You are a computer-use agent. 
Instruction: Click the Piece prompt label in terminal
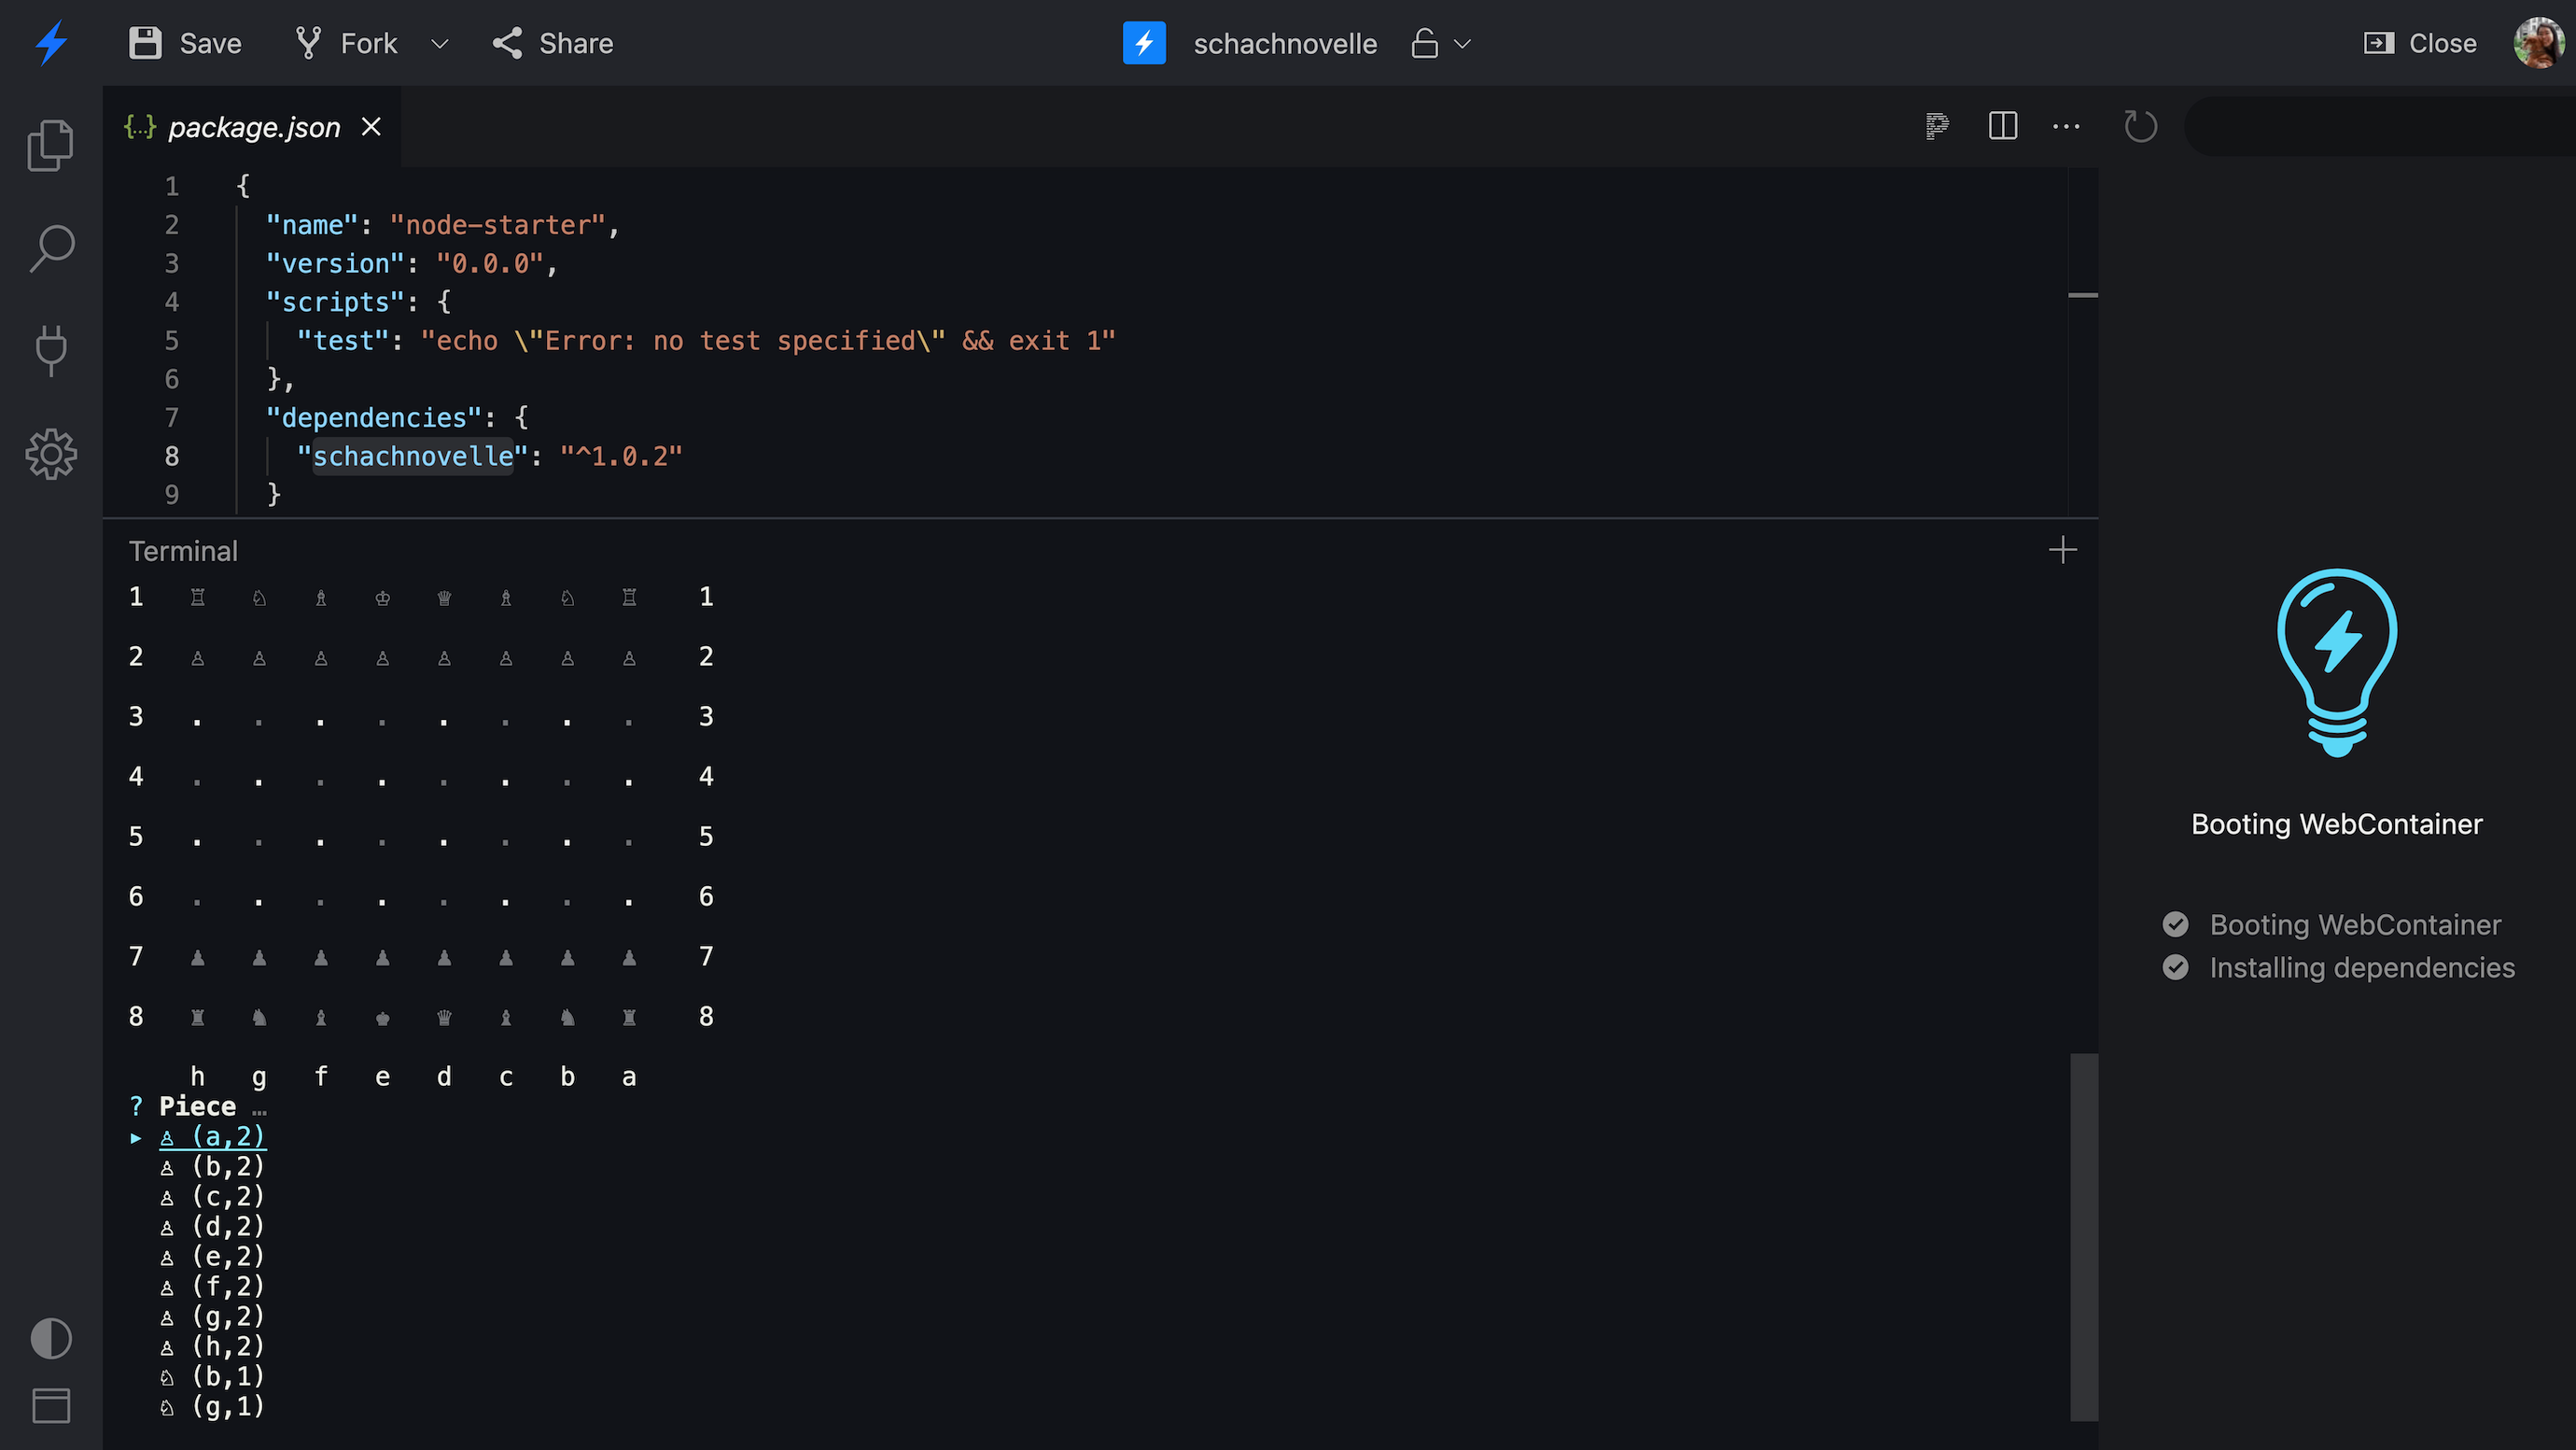point(197,1106)
